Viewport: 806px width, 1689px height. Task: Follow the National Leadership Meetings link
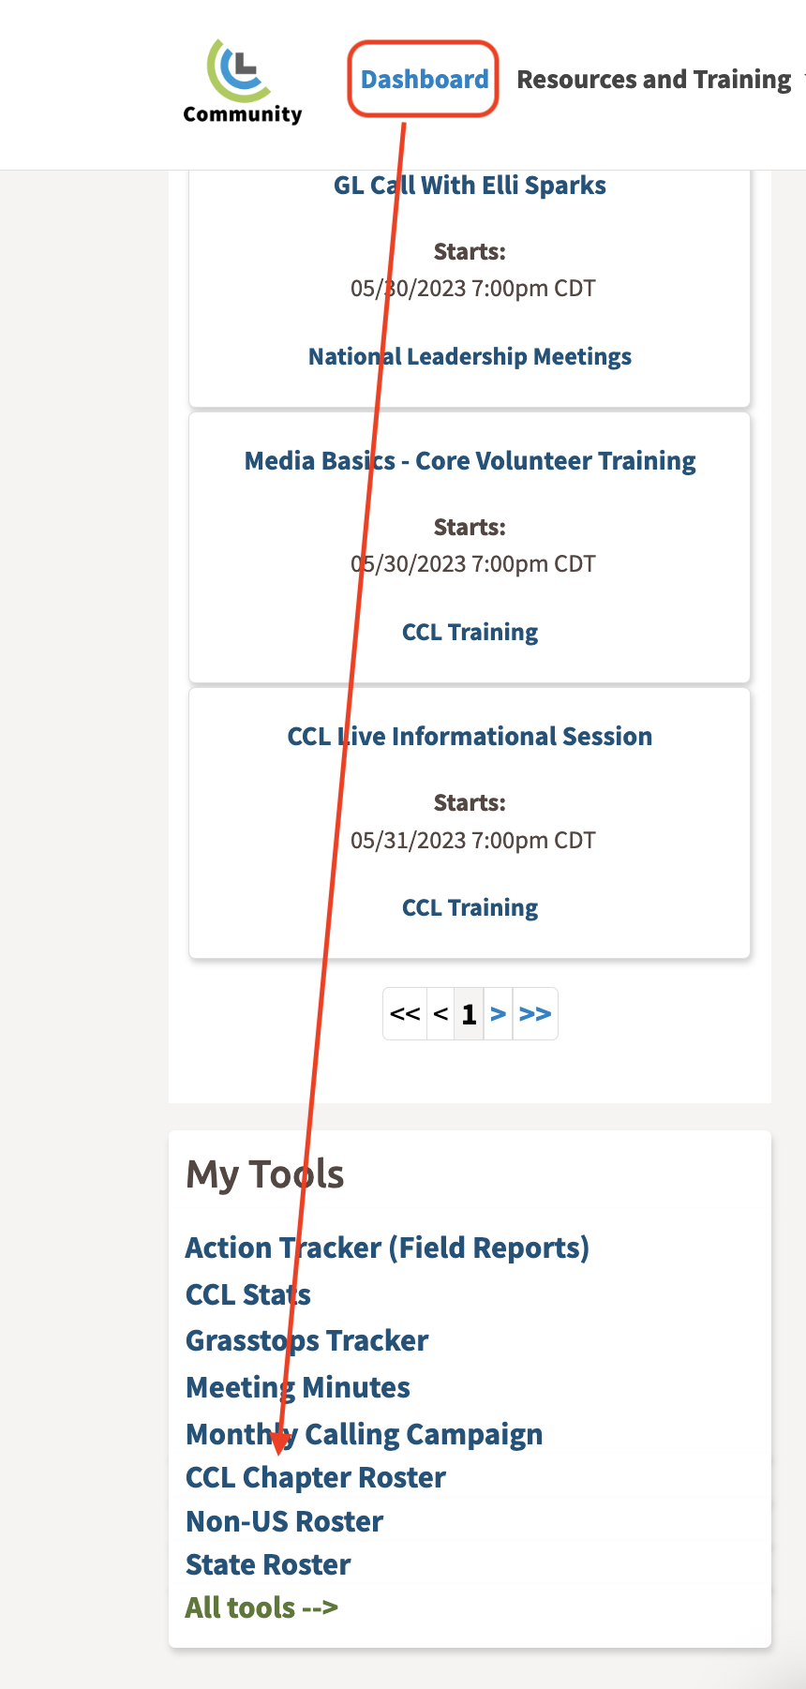point(470,357)
